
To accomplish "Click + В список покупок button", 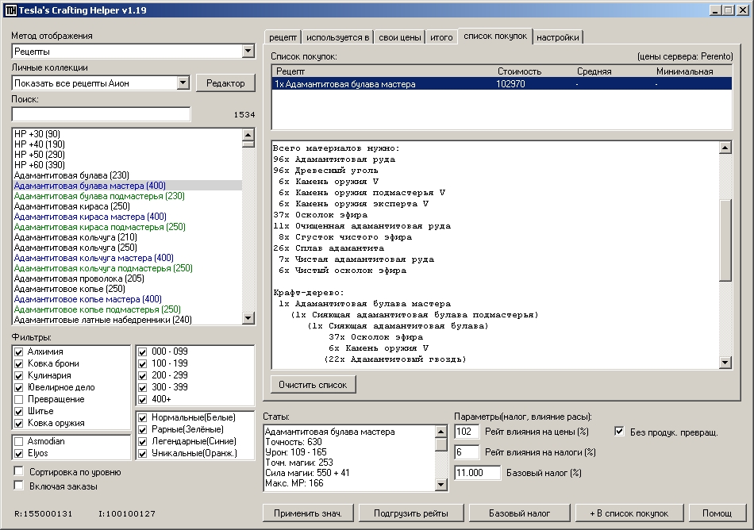I will point(629,513).
